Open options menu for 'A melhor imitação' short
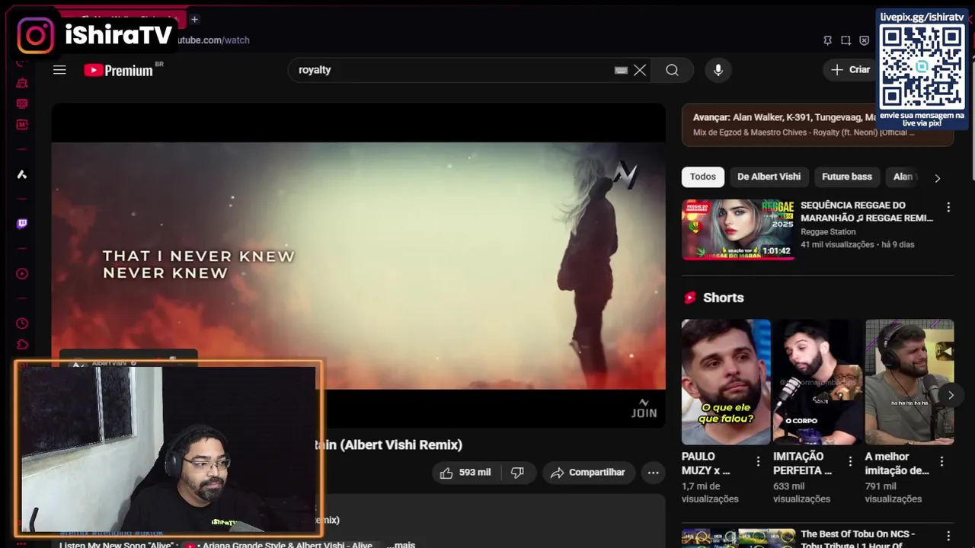 point(941,461)
